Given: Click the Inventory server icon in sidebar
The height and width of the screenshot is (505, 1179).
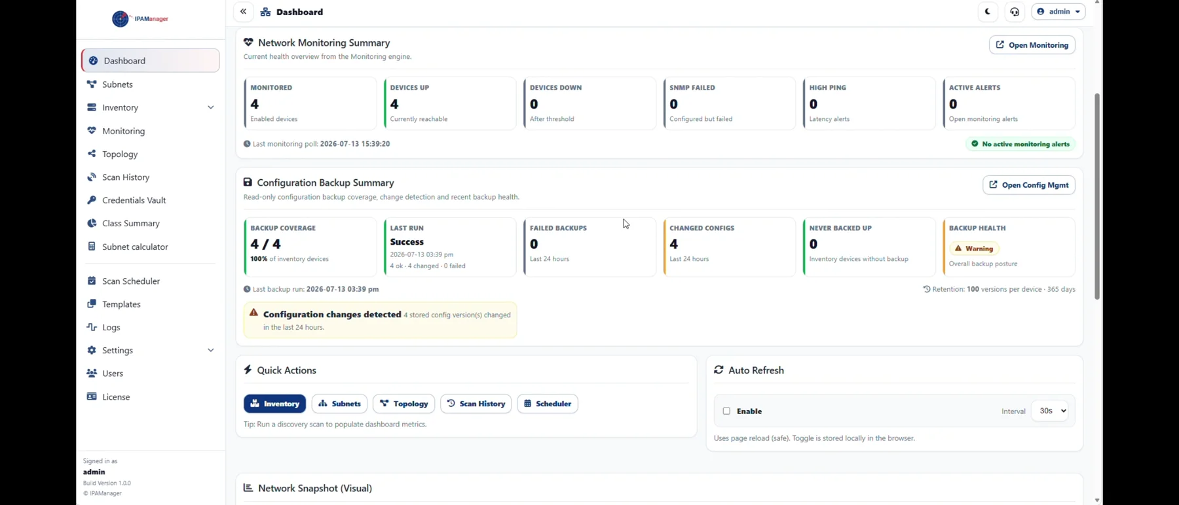Looking at the screenshot, I should (92, 107).
